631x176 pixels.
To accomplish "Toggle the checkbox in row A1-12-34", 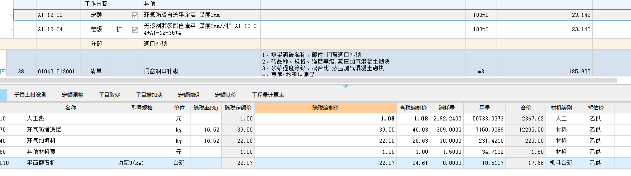I will [x=135, y=29].
